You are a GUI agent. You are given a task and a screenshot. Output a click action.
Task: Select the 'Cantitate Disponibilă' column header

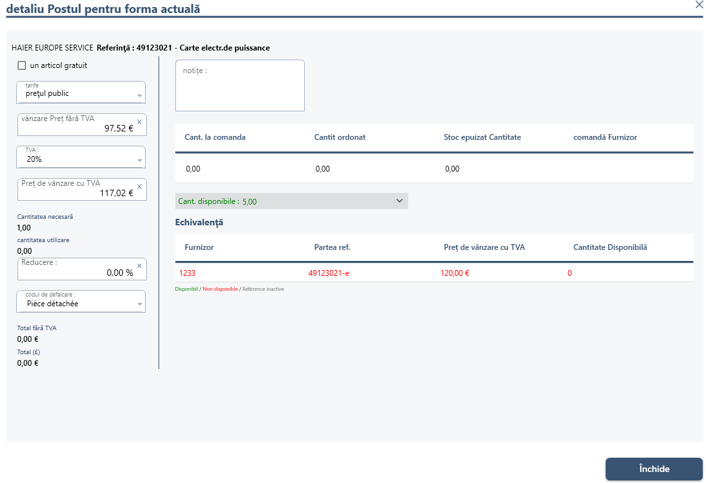pyautogui.click(x=610, y=247)
